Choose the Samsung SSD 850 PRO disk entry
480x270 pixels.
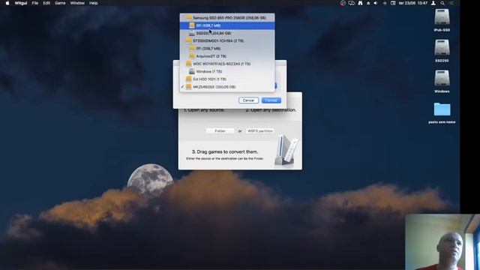[x=226, y=18]
